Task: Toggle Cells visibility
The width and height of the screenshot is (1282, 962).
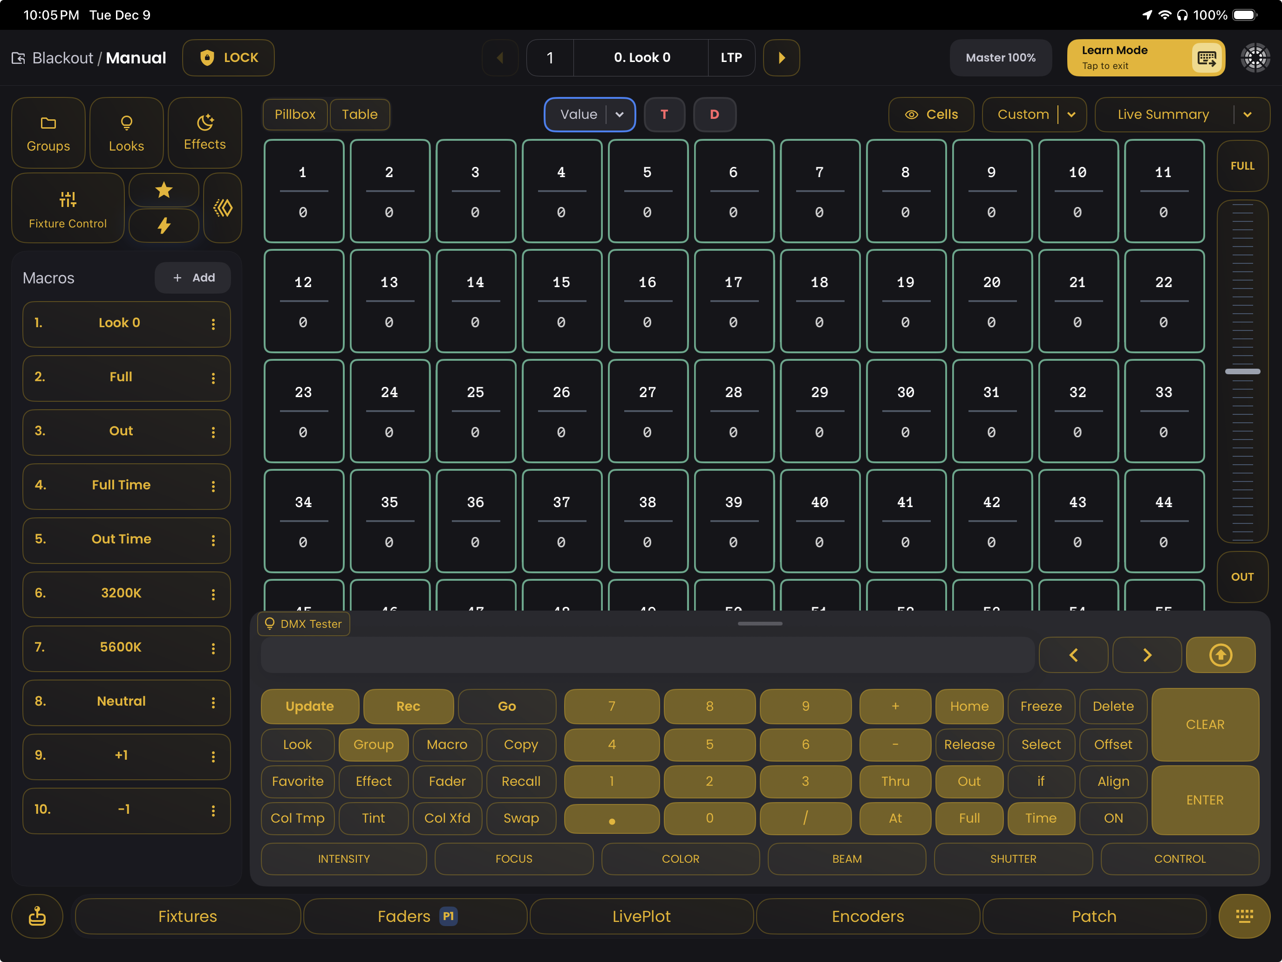Action: pos(931,114)
